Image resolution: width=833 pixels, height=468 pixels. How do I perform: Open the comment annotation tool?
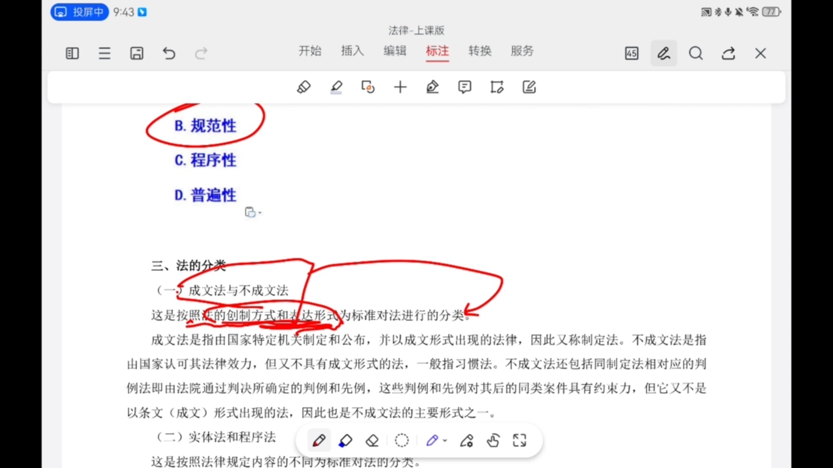[465, 87]
